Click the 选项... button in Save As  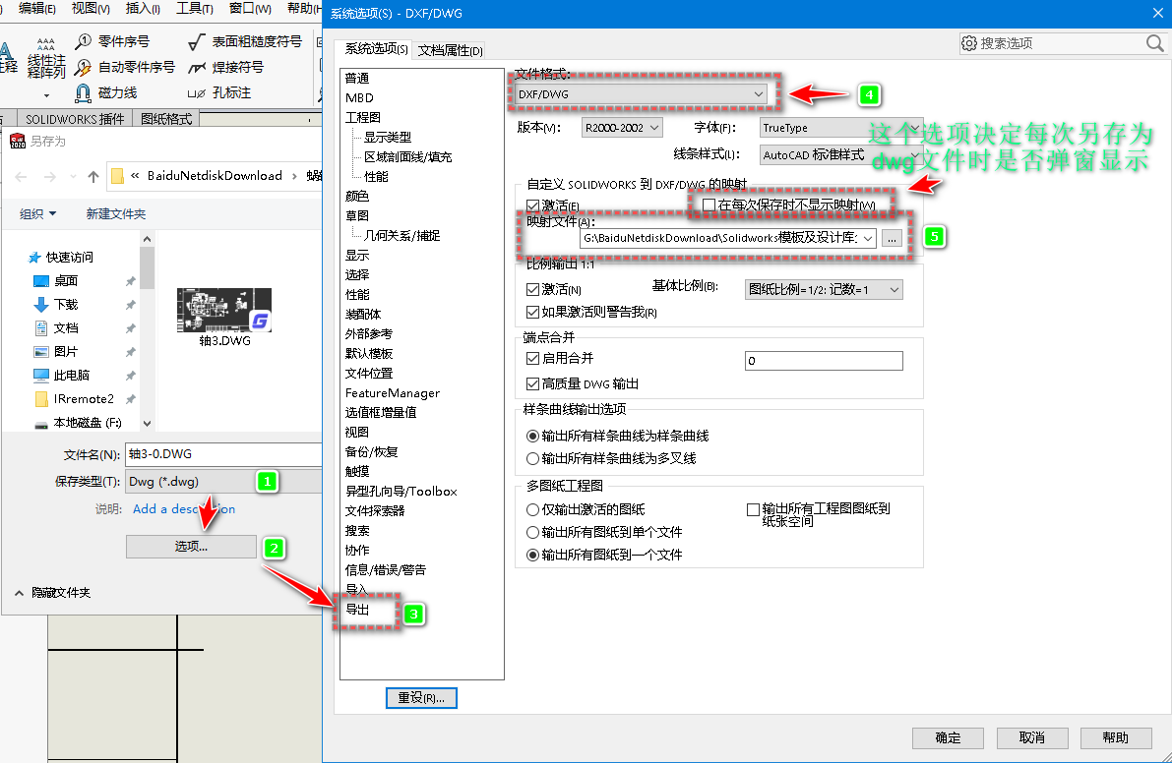[x=191, y=547]
